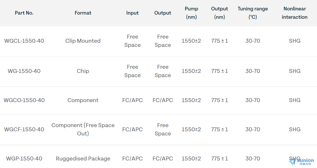The height and width of the screenshot is (168, 317).
Task: Click SHG in the WG-1550-40 row
Action: pos(295,71)
